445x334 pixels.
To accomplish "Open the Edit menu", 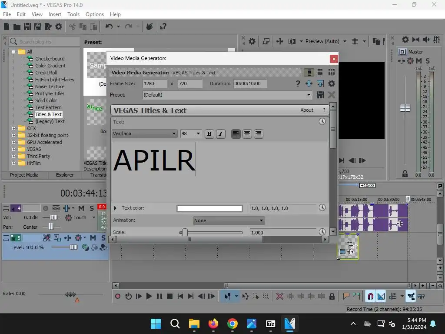I will (x=21, y=14).
